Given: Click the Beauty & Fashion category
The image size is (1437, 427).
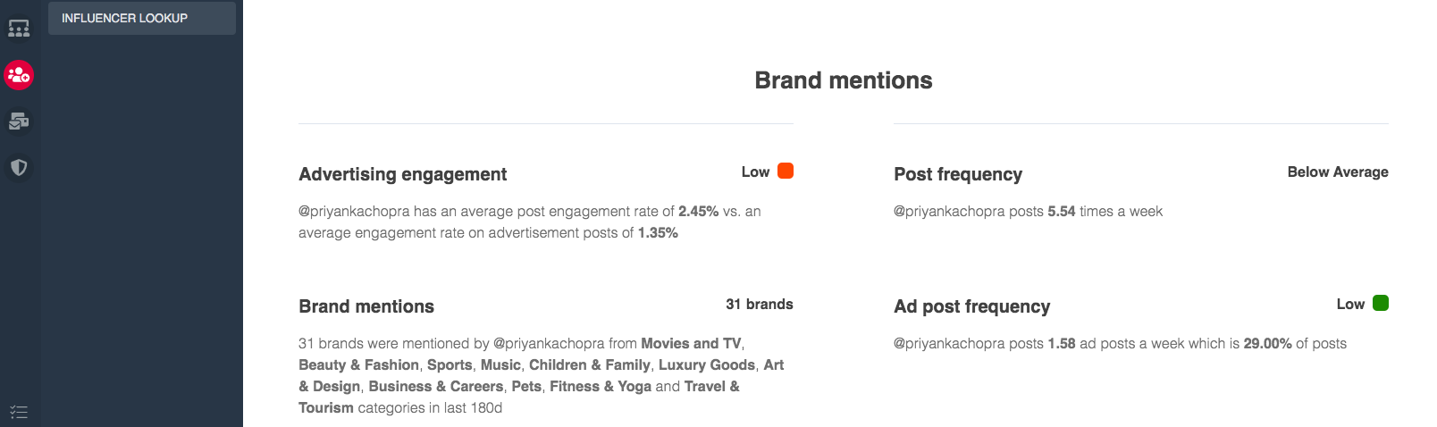Looking at the screenshot, I should 358,364.
